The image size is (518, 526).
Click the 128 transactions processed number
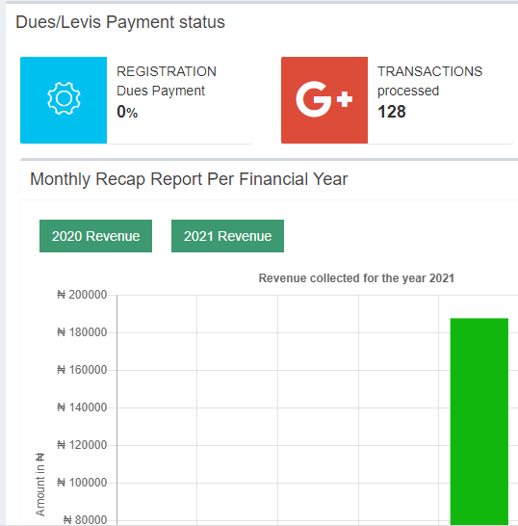pos(392,112)
